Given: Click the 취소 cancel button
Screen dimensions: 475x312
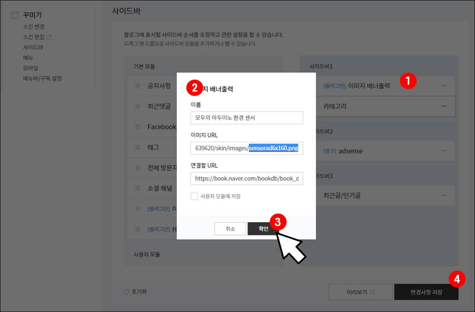Looking at the screenshot, I should point(230,229).
